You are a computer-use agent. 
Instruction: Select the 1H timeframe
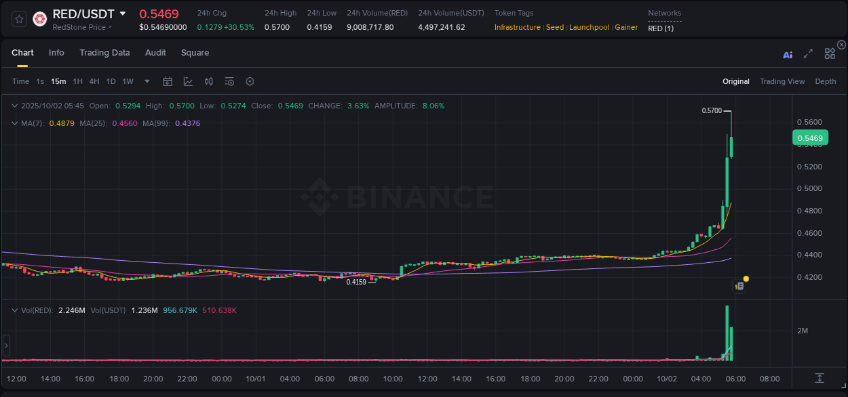78,81
